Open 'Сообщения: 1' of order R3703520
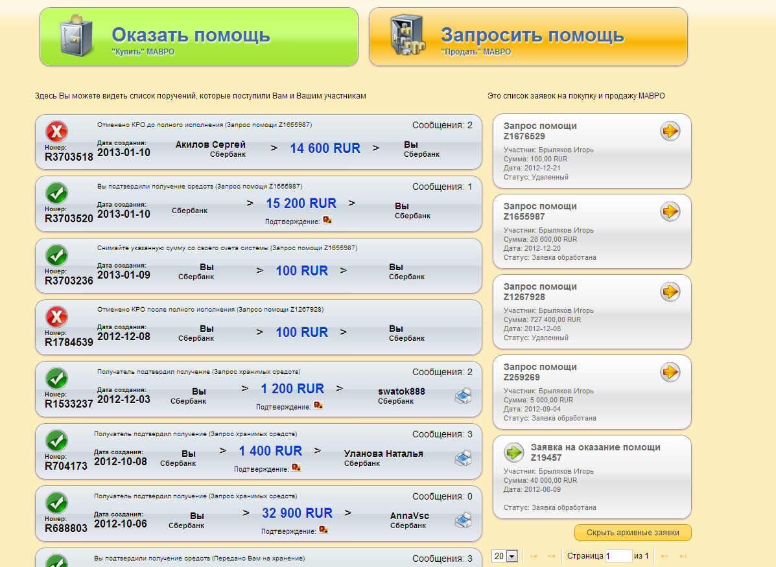Image resolution: width=776 pixels, height=567 pixels. pos(442,187)
